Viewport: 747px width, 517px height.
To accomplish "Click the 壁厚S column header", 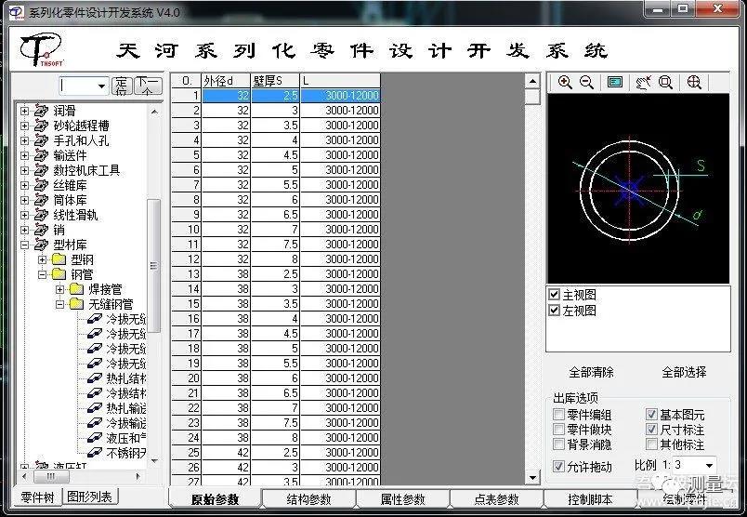I will point(275,81).
